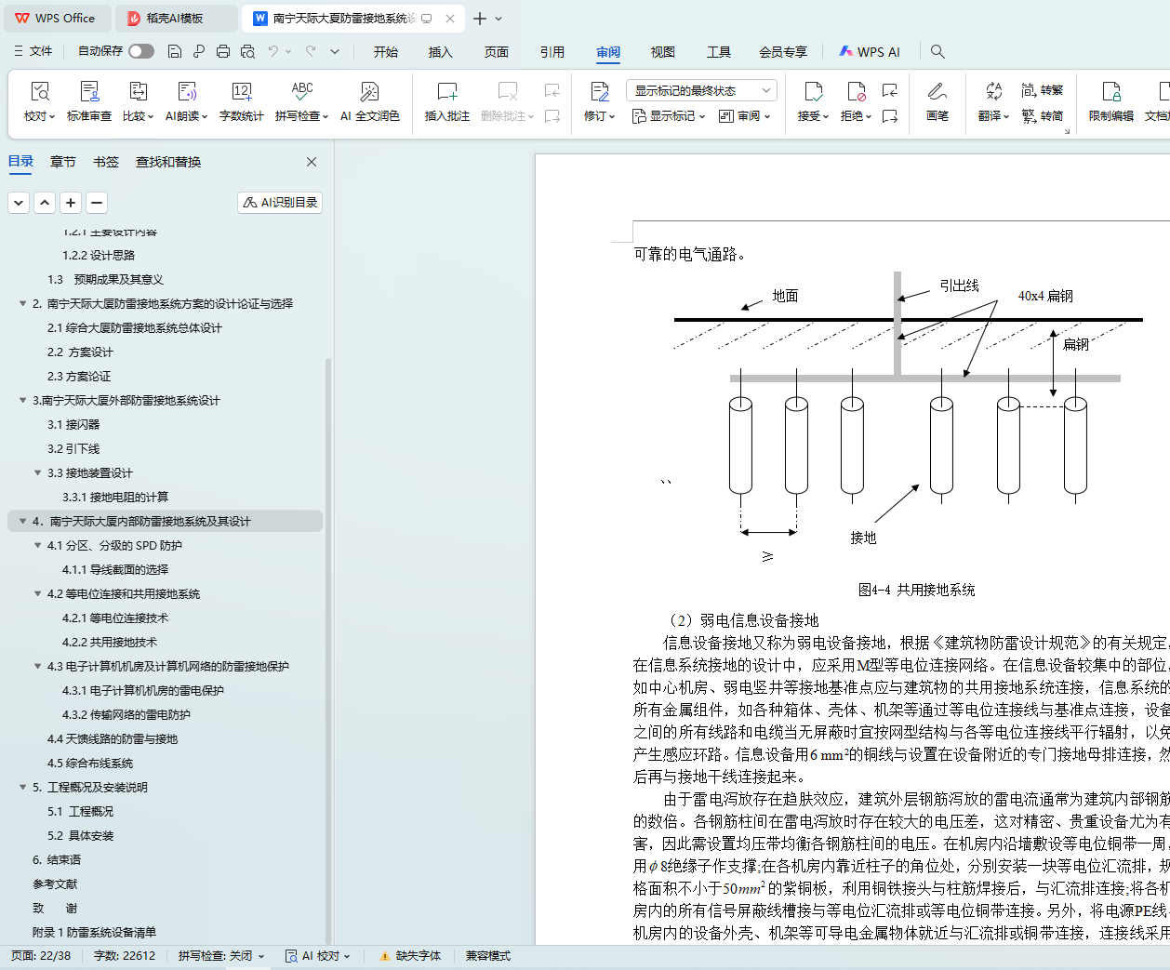Collapse the 4.2 等电位连接和共用接地系统 tree node

point(38,594)
